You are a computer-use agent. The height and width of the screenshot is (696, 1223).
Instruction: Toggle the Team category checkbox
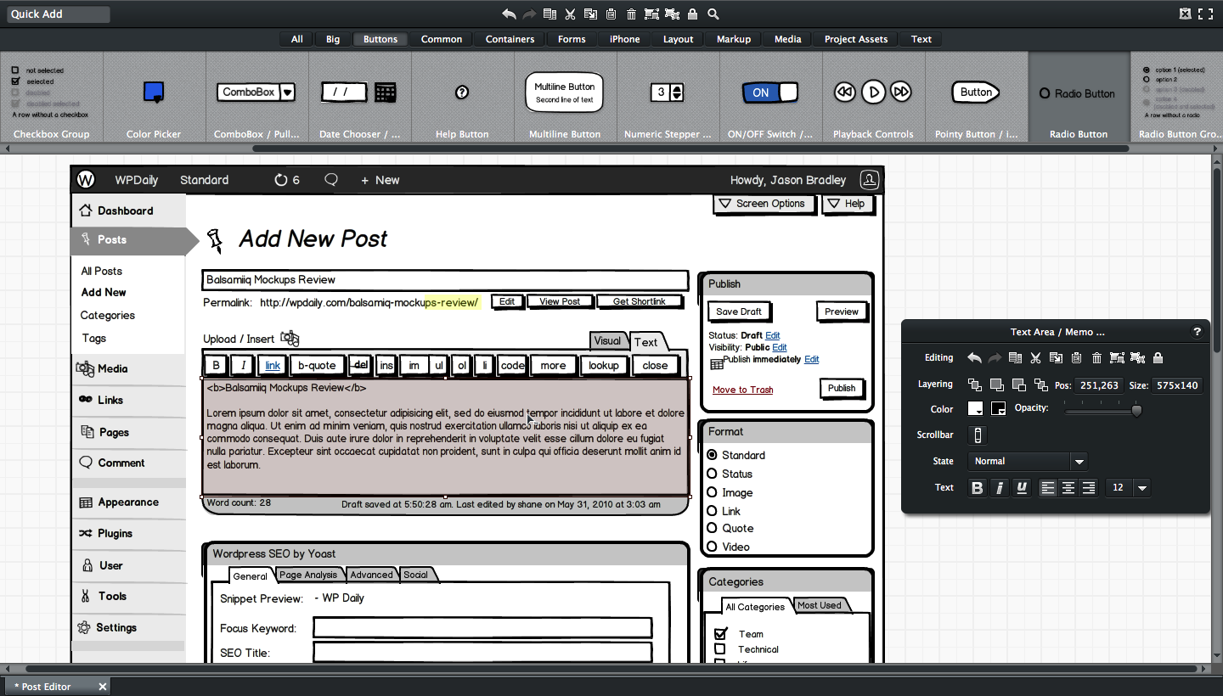click(720, 633)
